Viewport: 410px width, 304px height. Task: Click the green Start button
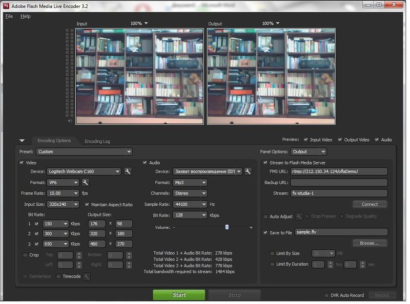[x=179, y=295]
